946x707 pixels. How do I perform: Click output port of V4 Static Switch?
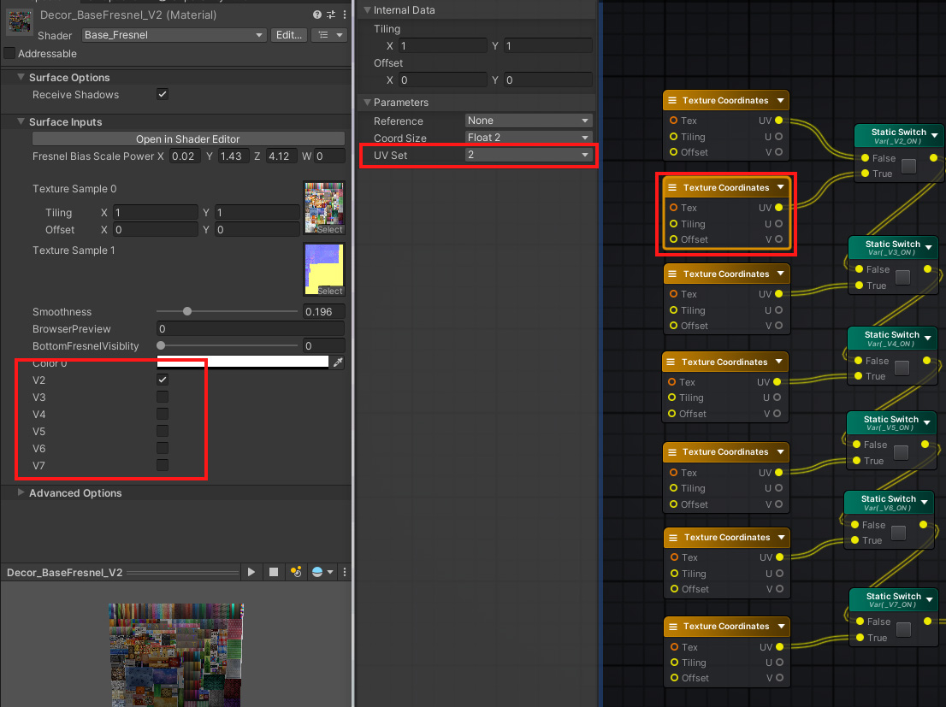pos(926,360)
